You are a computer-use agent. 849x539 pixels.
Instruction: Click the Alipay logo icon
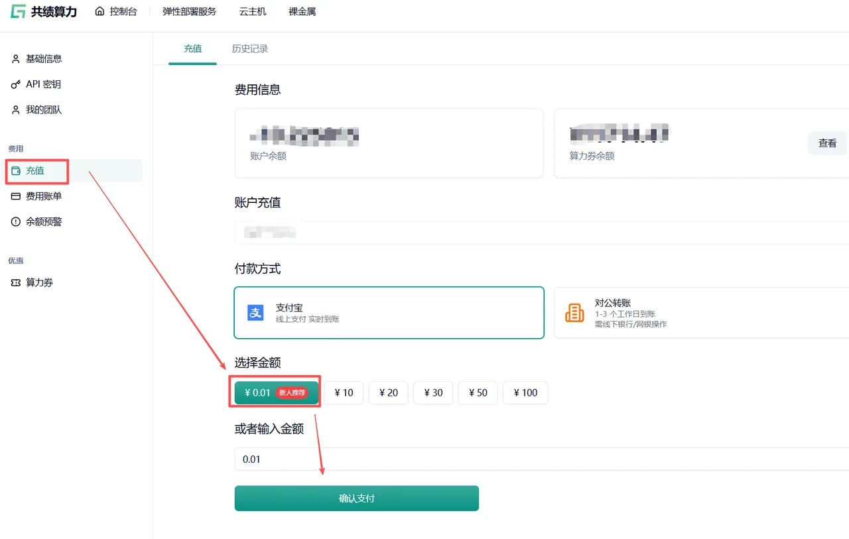point(255,313)
